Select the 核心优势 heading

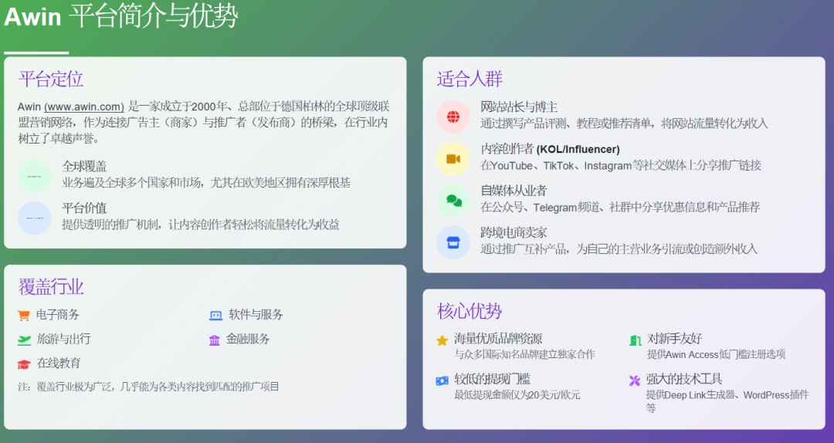tap(470, 311)
